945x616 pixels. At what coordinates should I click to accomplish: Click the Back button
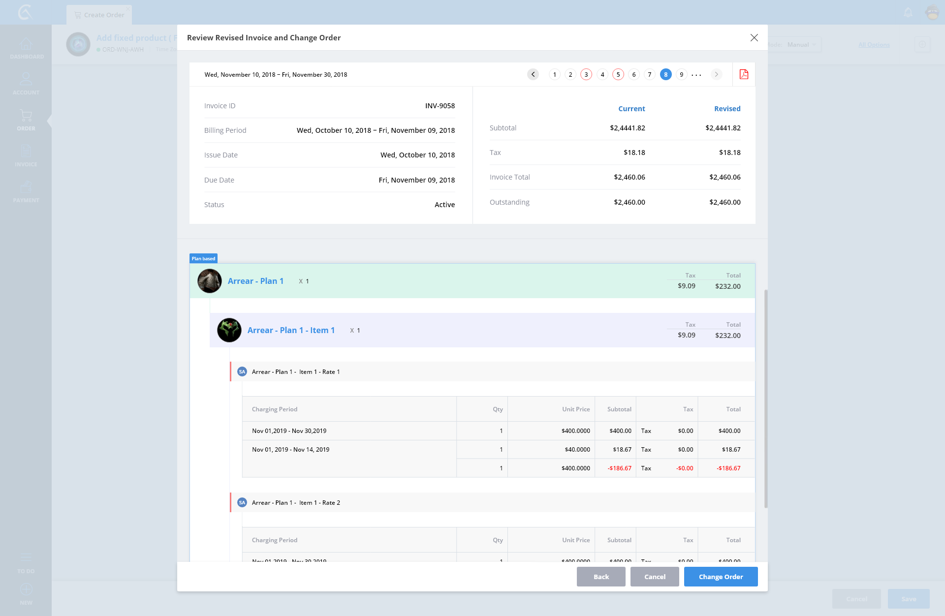point(600,577)
